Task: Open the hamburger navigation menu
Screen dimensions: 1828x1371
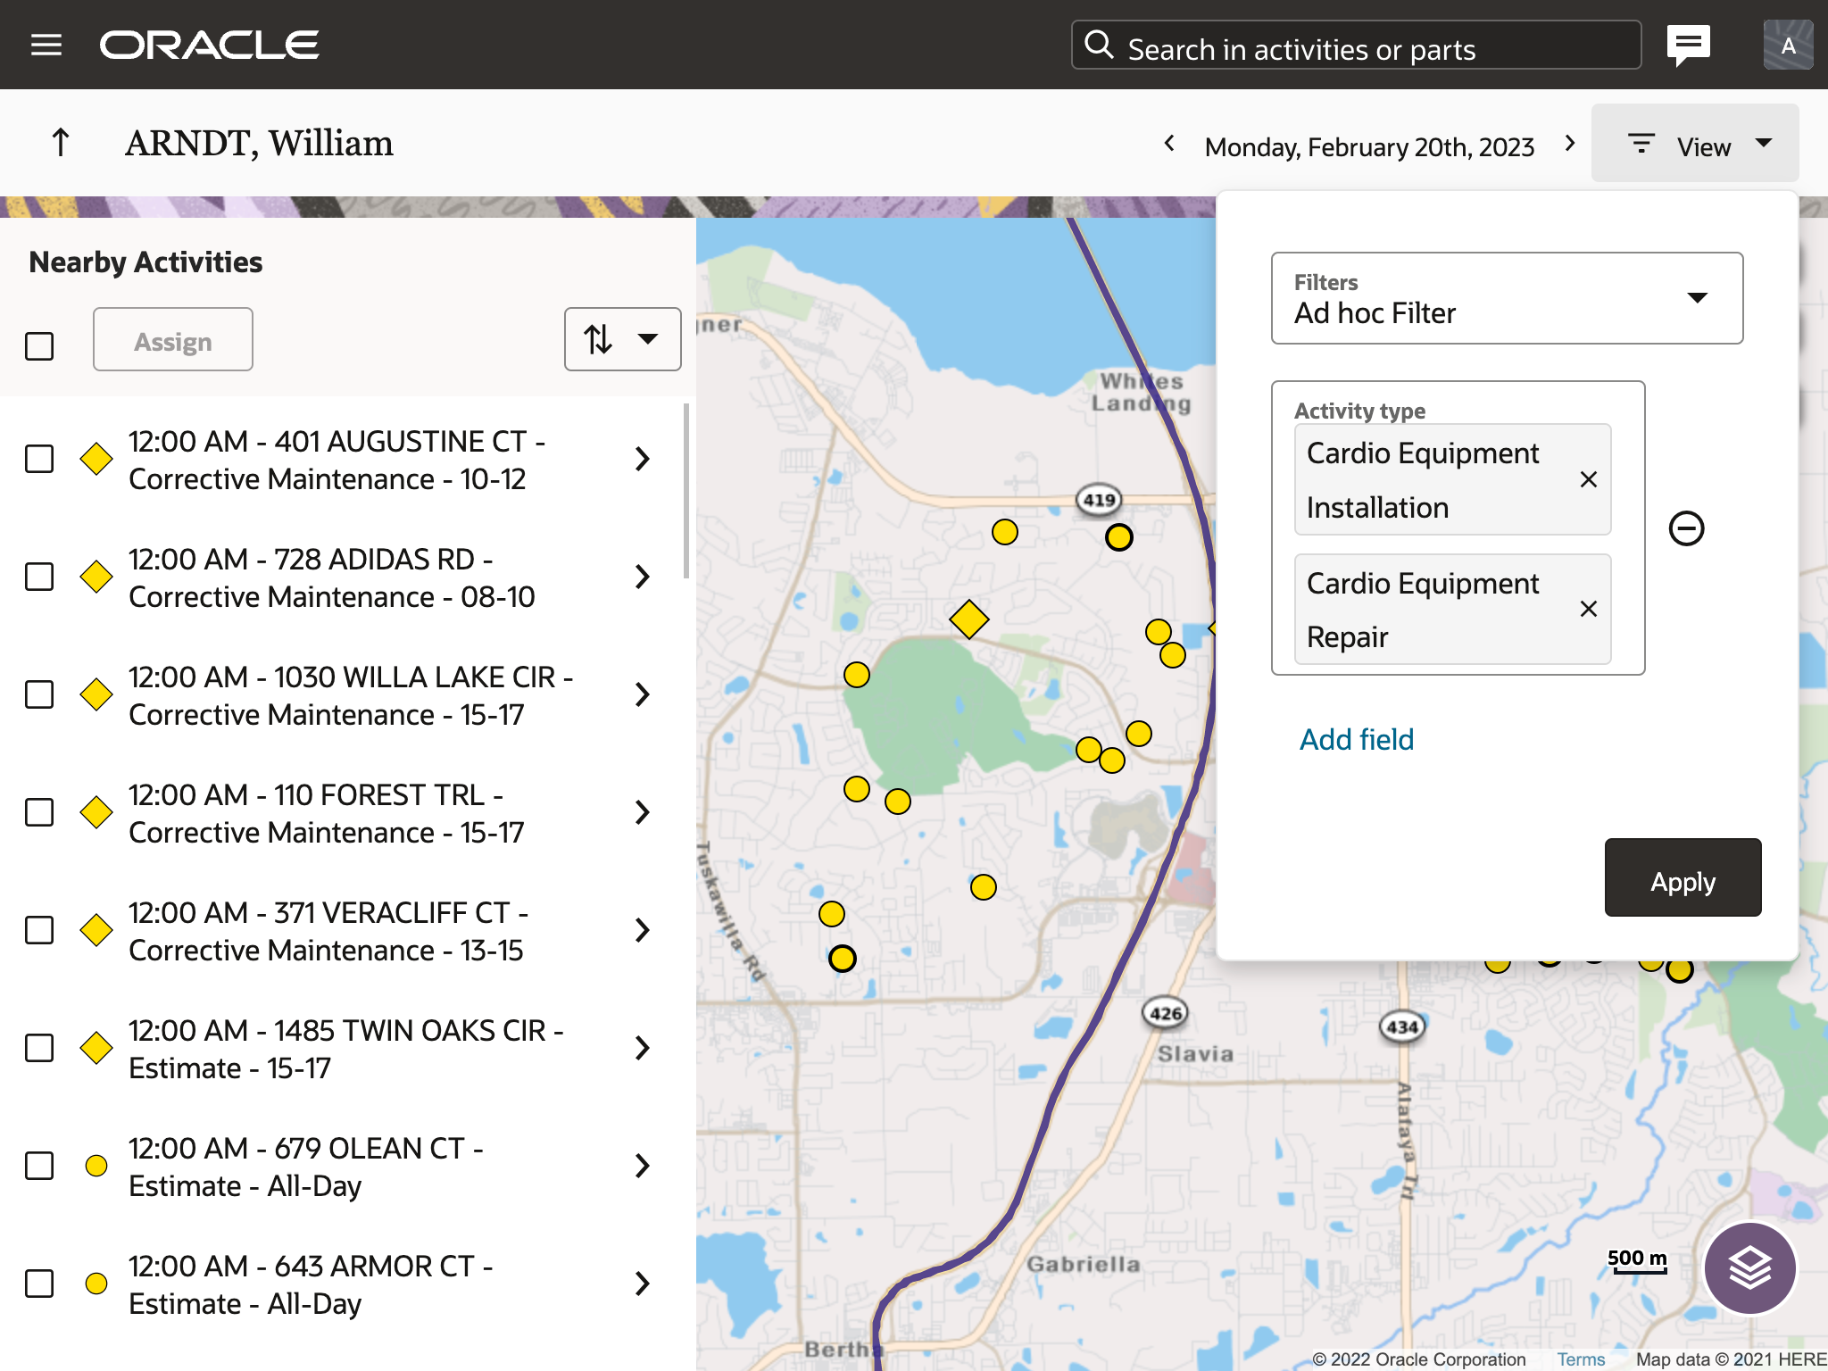Action: pyautogui.click(x=46, y=45)
